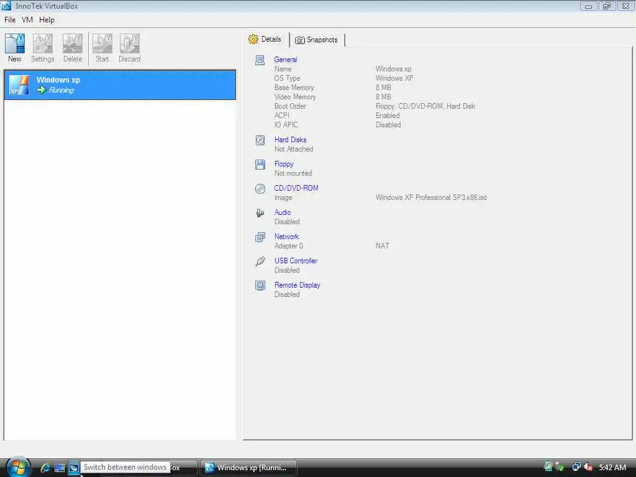Click the NAT adapter value

[x=382, y=246]
